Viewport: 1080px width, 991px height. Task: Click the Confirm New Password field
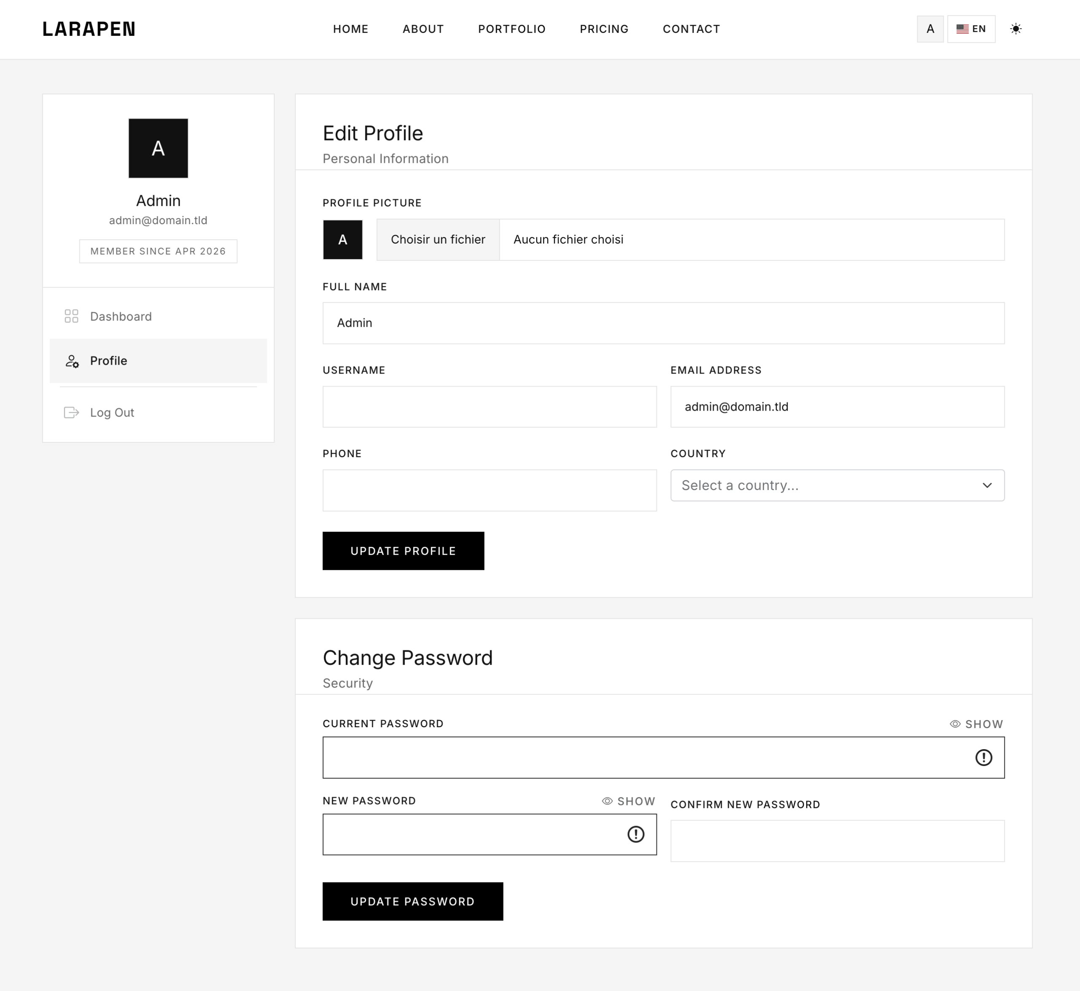click(837, 841)
